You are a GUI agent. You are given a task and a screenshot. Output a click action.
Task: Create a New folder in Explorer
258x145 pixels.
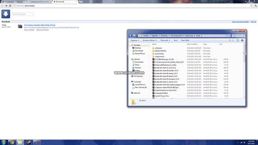(x=185, y=40)
